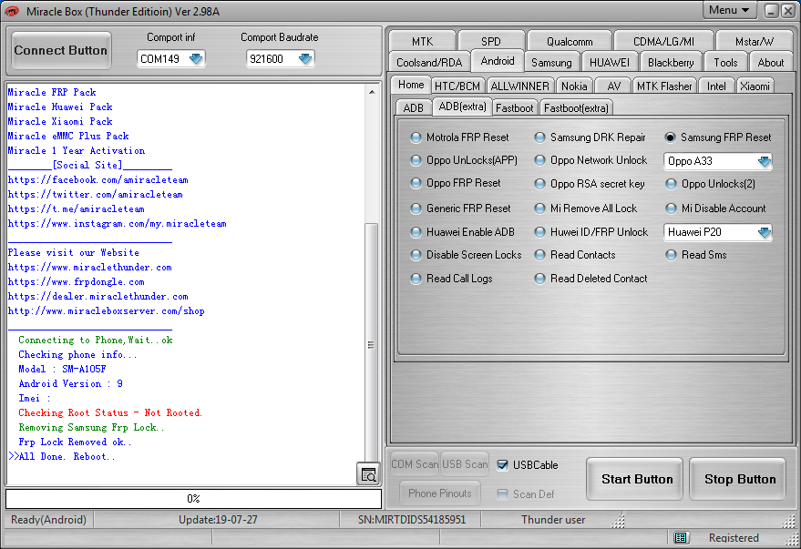Select Oppo FRP Reset option
801x549 pixels.
pos(416,183)
